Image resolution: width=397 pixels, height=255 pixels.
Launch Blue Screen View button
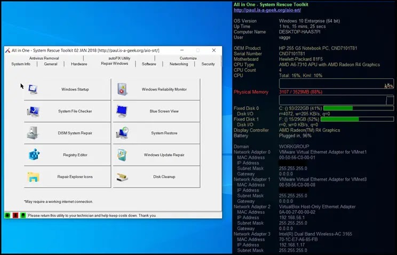point(156,111)
